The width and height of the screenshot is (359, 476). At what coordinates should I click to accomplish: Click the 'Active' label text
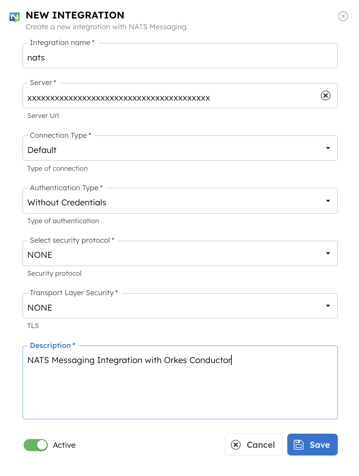tap(64, 445)
